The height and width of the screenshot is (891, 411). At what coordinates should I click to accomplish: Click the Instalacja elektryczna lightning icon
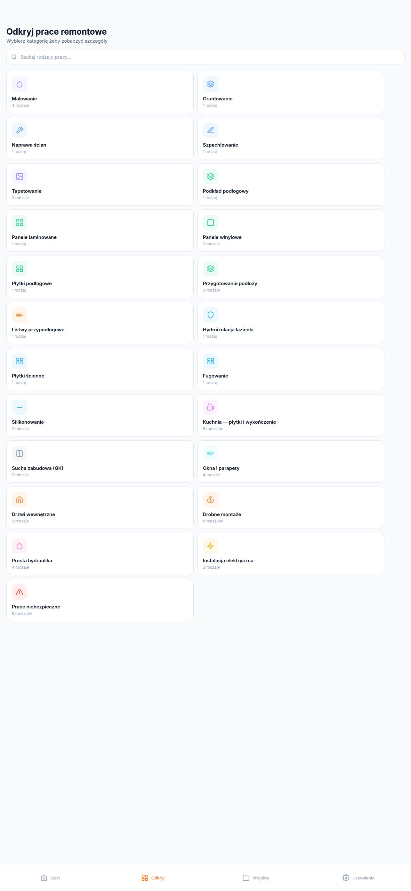211,546
